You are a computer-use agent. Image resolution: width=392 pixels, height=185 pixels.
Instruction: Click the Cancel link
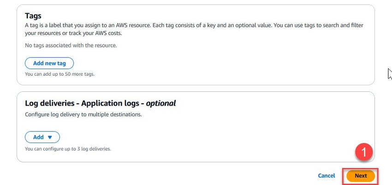coord(326,176)
